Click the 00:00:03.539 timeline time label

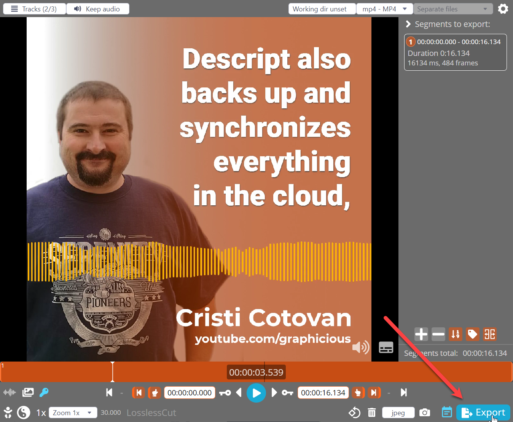coord(256,372)
